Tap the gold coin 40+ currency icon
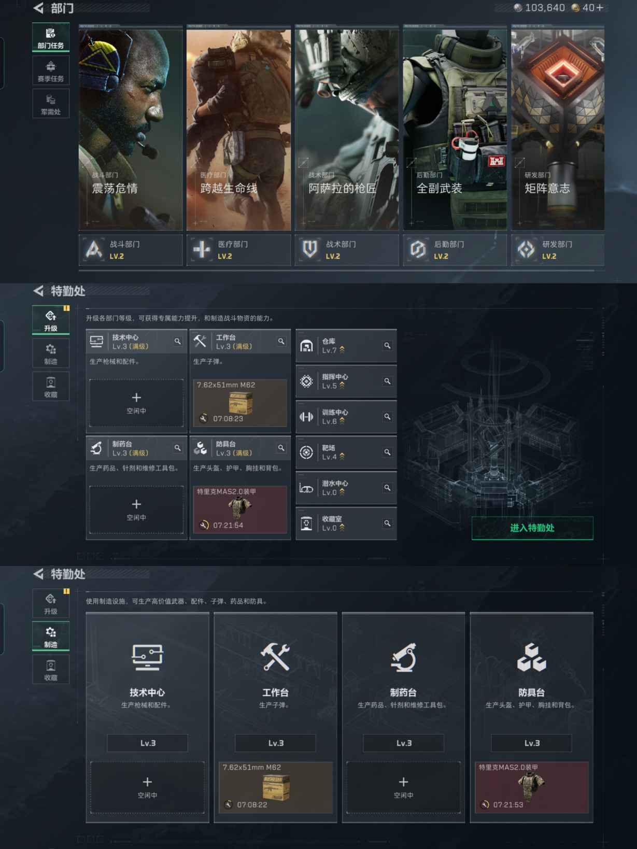The image size is (637, 849). pos(575,8)
